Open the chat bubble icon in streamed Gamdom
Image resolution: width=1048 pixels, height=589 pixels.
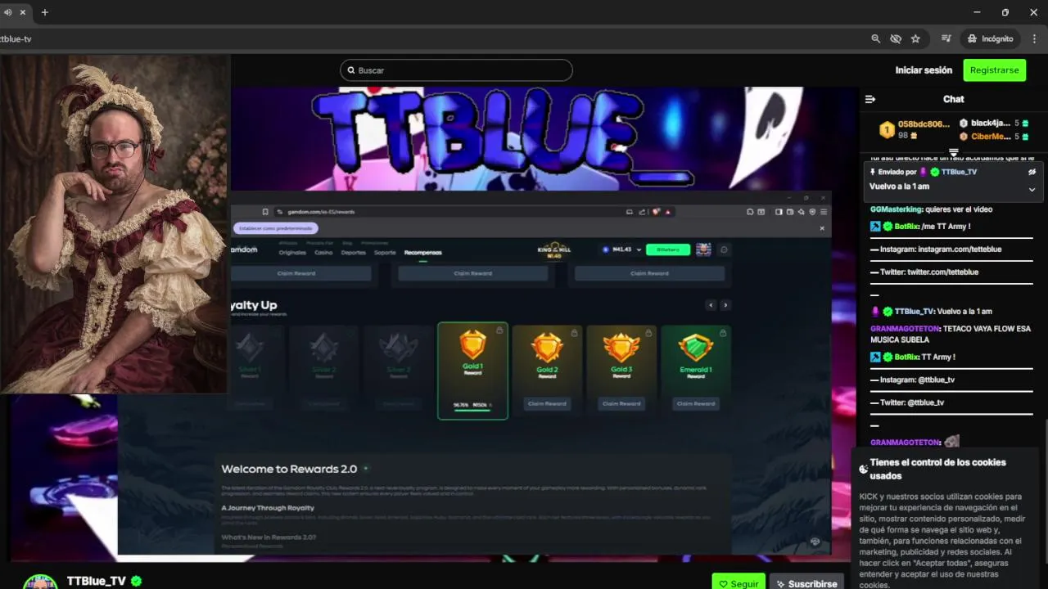724,250
